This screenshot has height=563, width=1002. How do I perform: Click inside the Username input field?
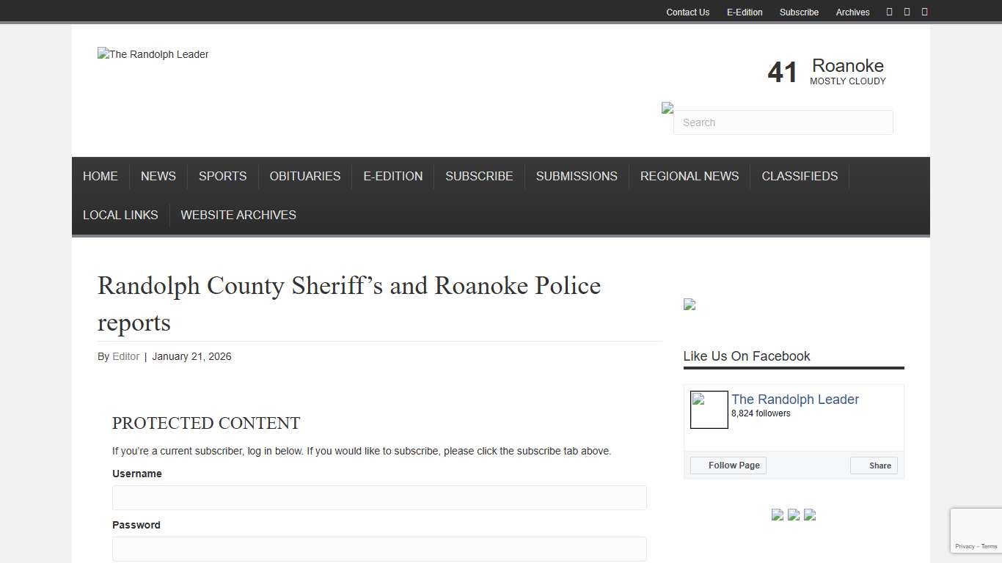pyautogui.click(x=379, y=498)
